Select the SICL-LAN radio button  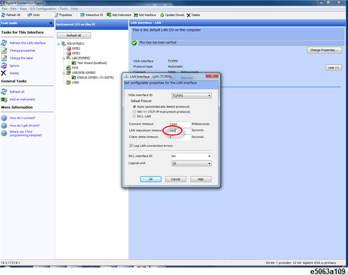[x=134, y=116]
